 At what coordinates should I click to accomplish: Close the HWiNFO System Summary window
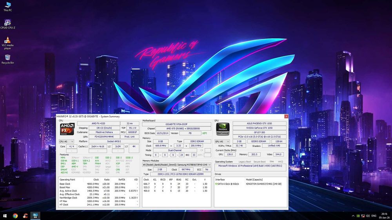(x=286, y=116)
